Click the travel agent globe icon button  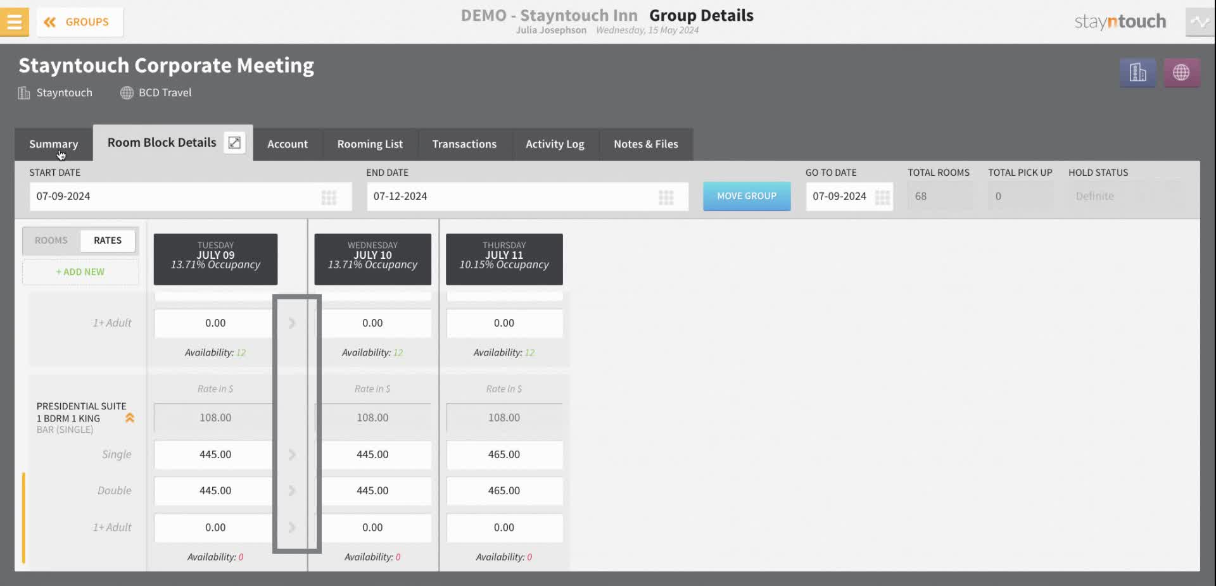click(x=1181, y=73)
